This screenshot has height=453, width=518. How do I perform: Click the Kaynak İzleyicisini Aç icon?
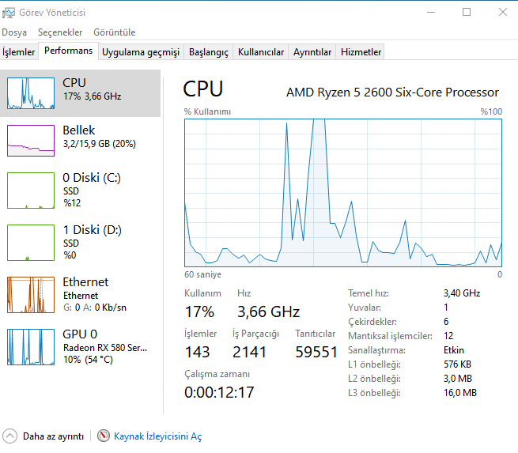coord(104,436)
